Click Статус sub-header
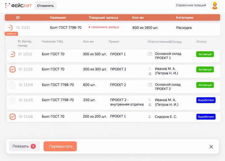Viewport: 225px width, 161px height. tap(202, 41)
